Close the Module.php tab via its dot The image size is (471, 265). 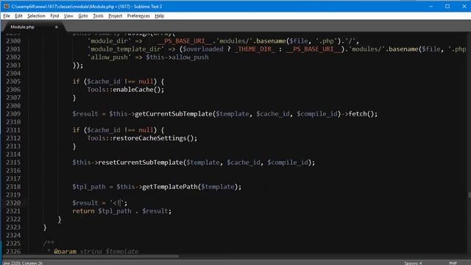[x=56, y=27]
